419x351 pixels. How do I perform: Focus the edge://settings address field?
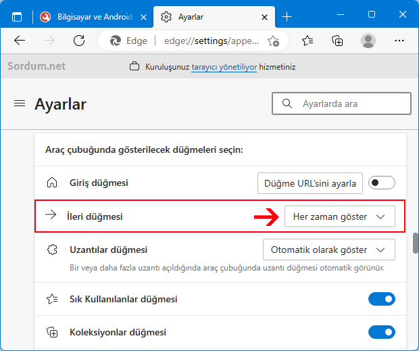(x=211, y=41)
